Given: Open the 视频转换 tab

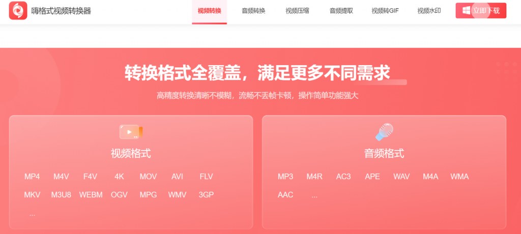Looking at the screenshot, I should [x=209, y=11].
